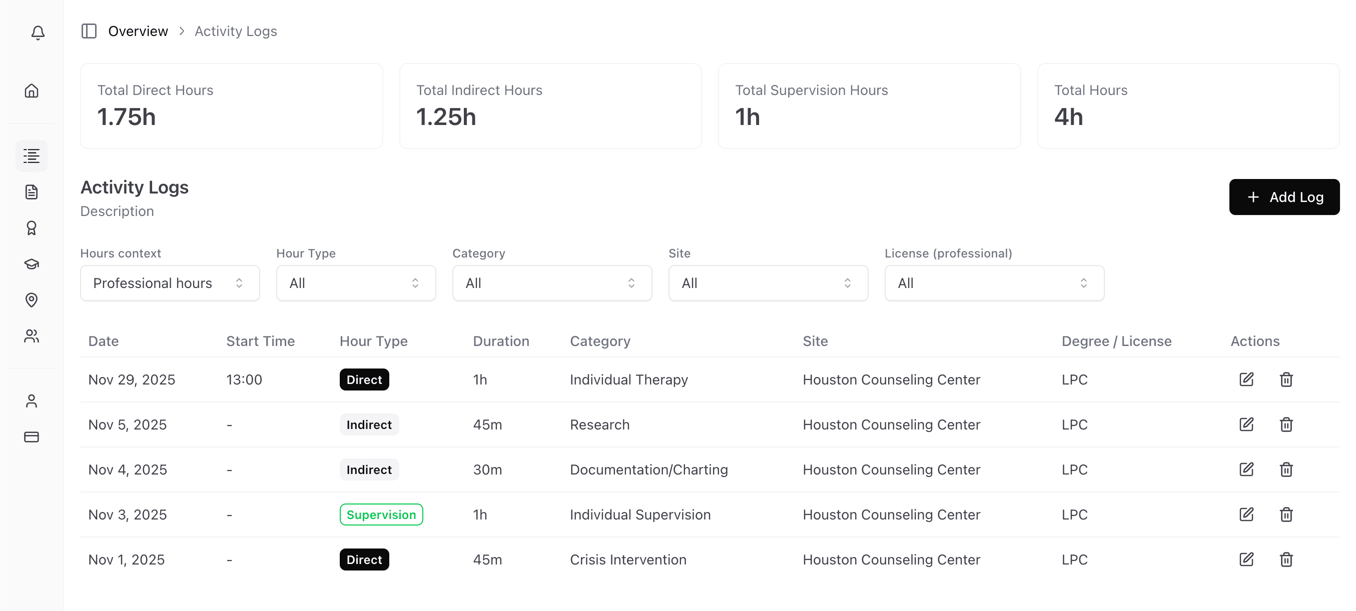Open the notifications bell icon
This screenshot has height=611, width=1356.
coord(37,32)
